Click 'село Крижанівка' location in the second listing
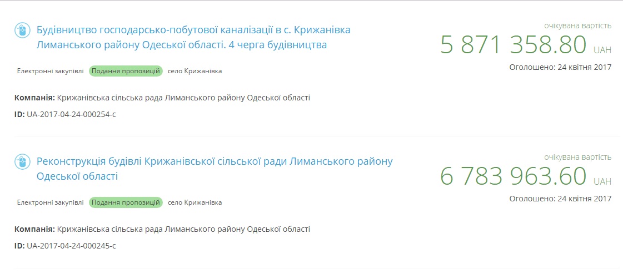Image resolution: width=623 pixels, height=279 pixels. 195,202
